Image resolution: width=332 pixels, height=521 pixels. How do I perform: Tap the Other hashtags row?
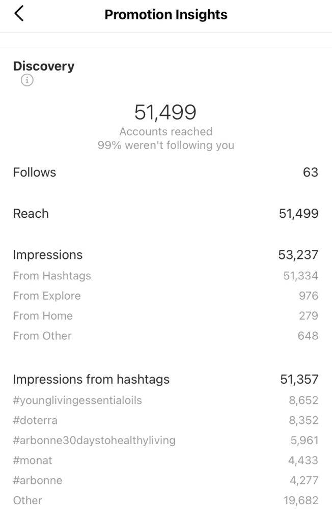pyautogui.click(x=166, y=500)
